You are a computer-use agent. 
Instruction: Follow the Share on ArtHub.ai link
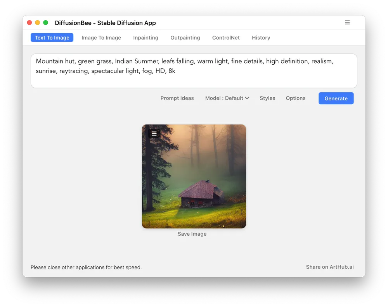[x=330, y=267]
